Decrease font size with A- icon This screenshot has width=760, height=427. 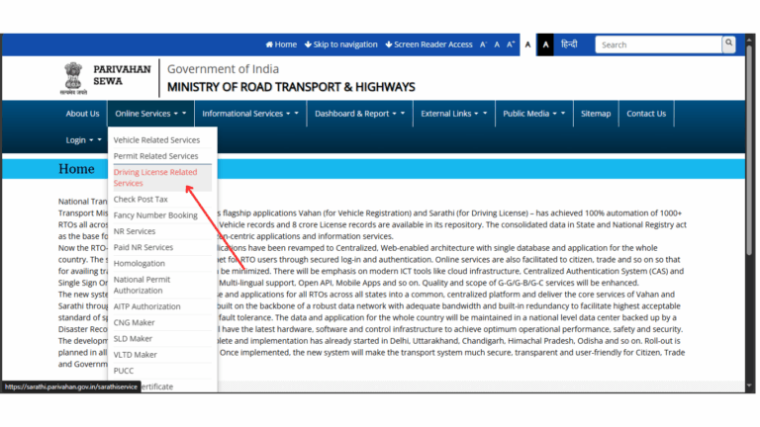pyautogui.click(x=483, y=44)
